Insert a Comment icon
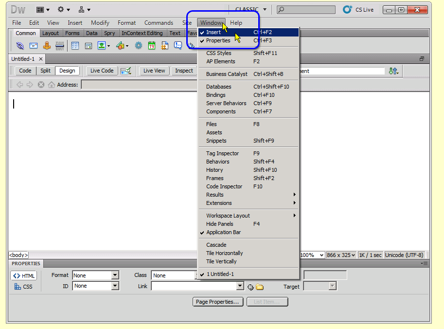 (178, 45)
